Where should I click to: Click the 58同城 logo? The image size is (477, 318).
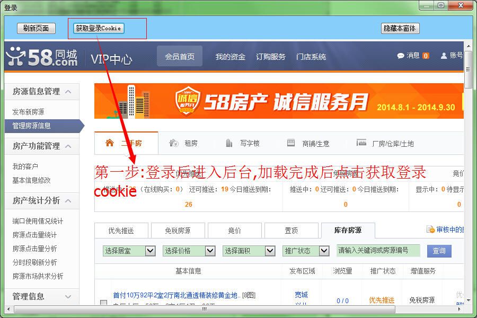point(42,57)
